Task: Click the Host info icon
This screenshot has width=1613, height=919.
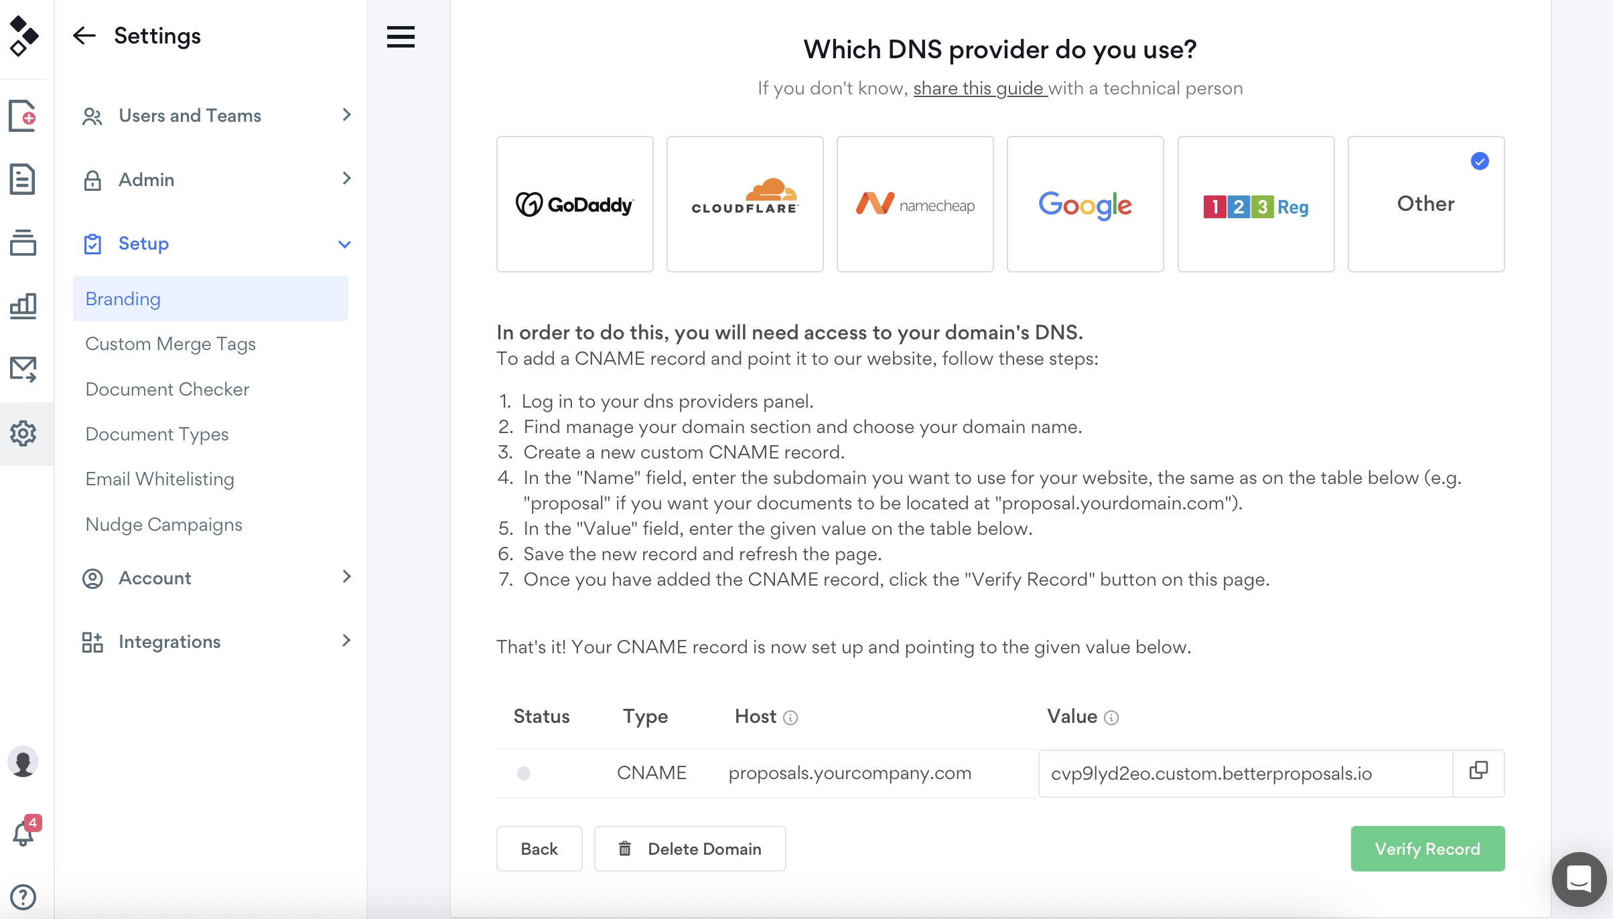Action: coord(790,718)
